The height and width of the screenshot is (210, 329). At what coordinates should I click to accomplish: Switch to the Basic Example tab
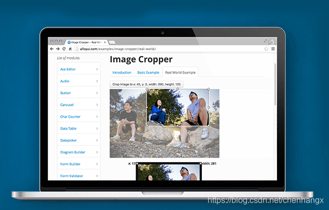coord(148,73)
